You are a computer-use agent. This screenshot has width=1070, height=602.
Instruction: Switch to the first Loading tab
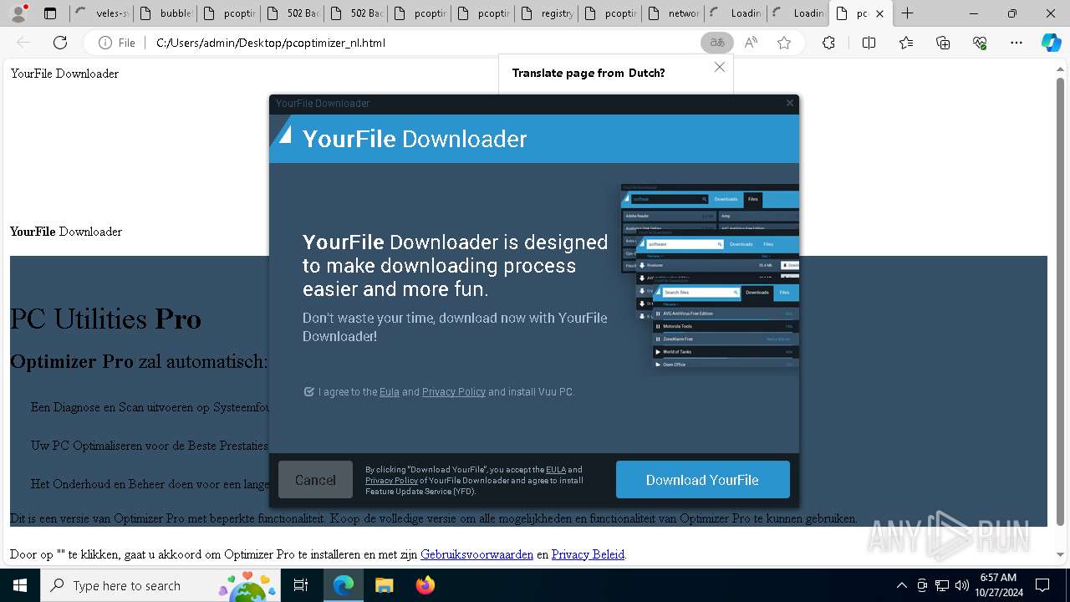pos(736,13)
